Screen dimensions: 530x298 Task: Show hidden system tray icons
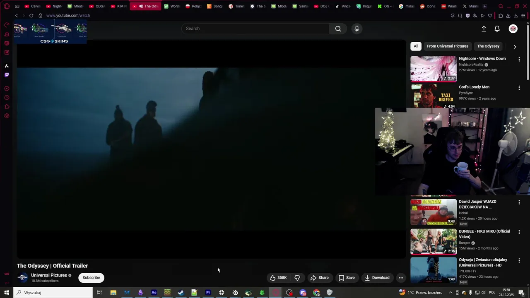point(451,293)
